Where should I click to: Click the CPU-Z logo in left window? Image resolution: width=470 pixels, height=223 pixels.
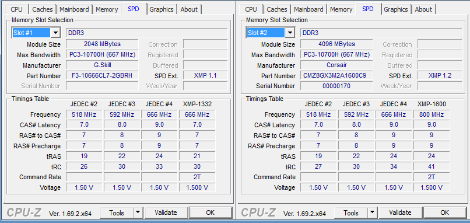coord(24,212)
